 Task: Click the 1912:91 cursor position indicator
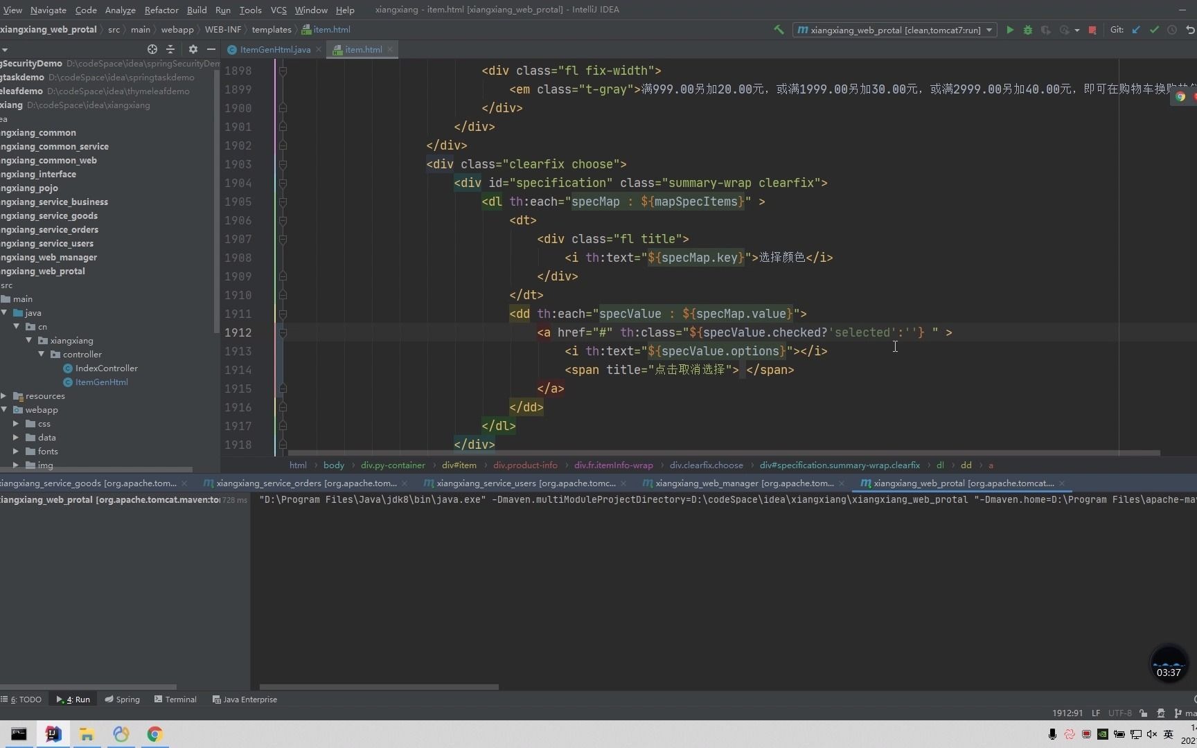tap(1067, 713)
